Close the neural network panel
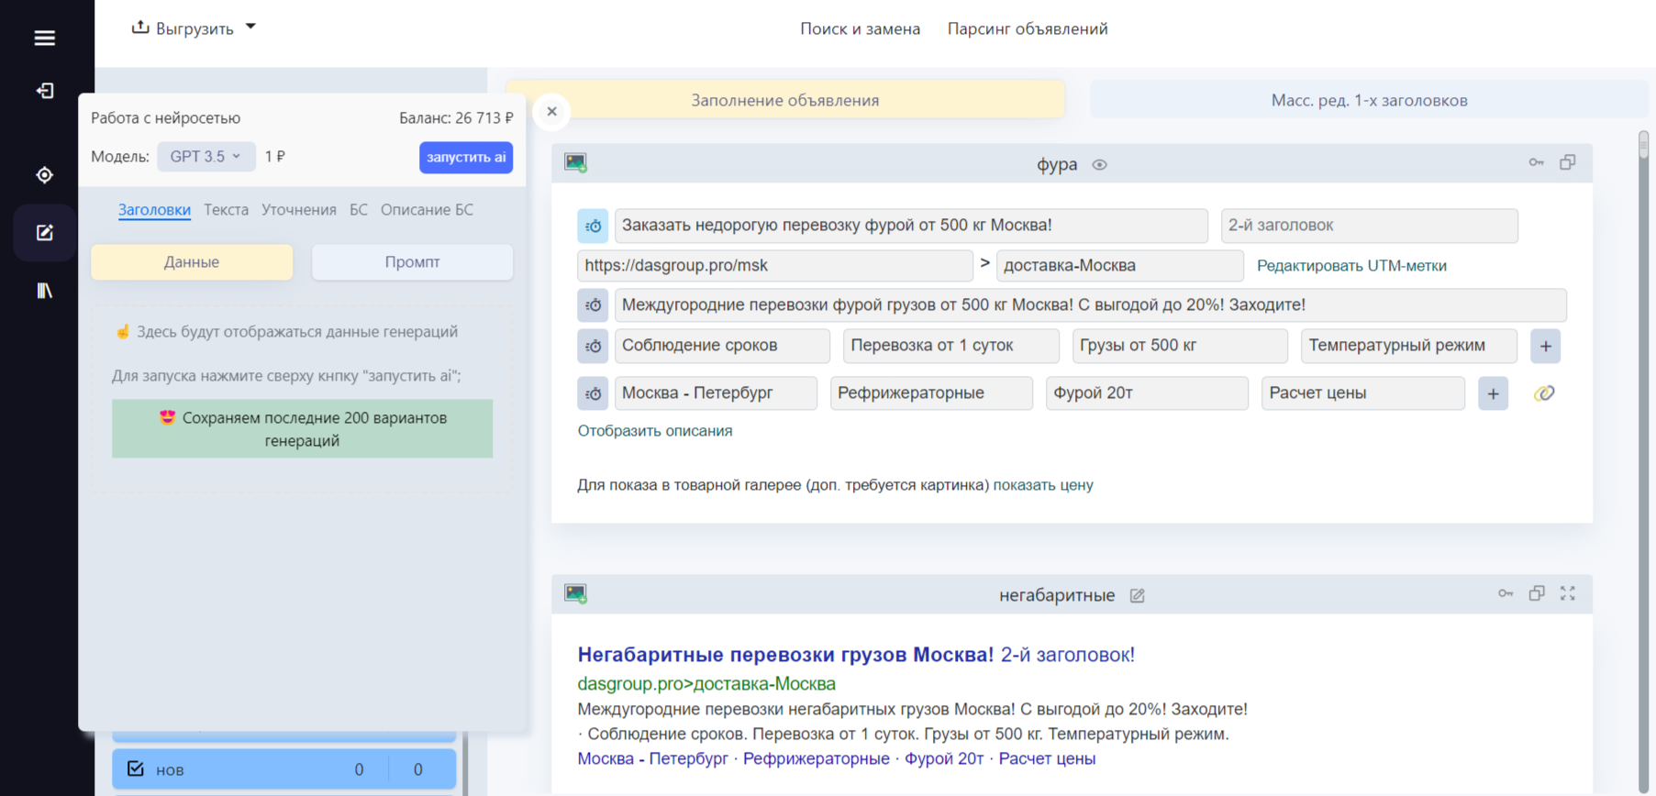Viewport: 1656px width, 796px height. pos(551,112)
